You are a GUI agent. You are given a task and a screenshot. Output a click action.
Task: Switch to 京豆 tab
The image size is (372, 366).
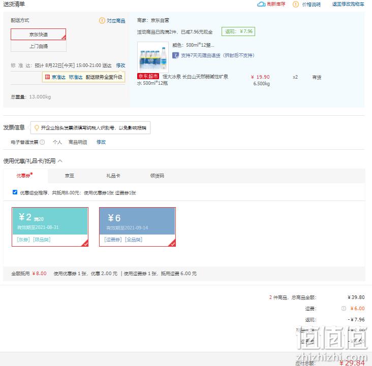(69, 176)
